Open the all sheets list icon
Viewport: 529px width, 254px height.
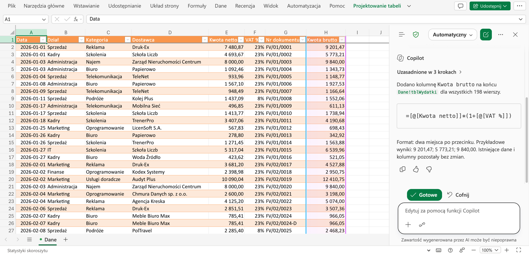point(29,239)
